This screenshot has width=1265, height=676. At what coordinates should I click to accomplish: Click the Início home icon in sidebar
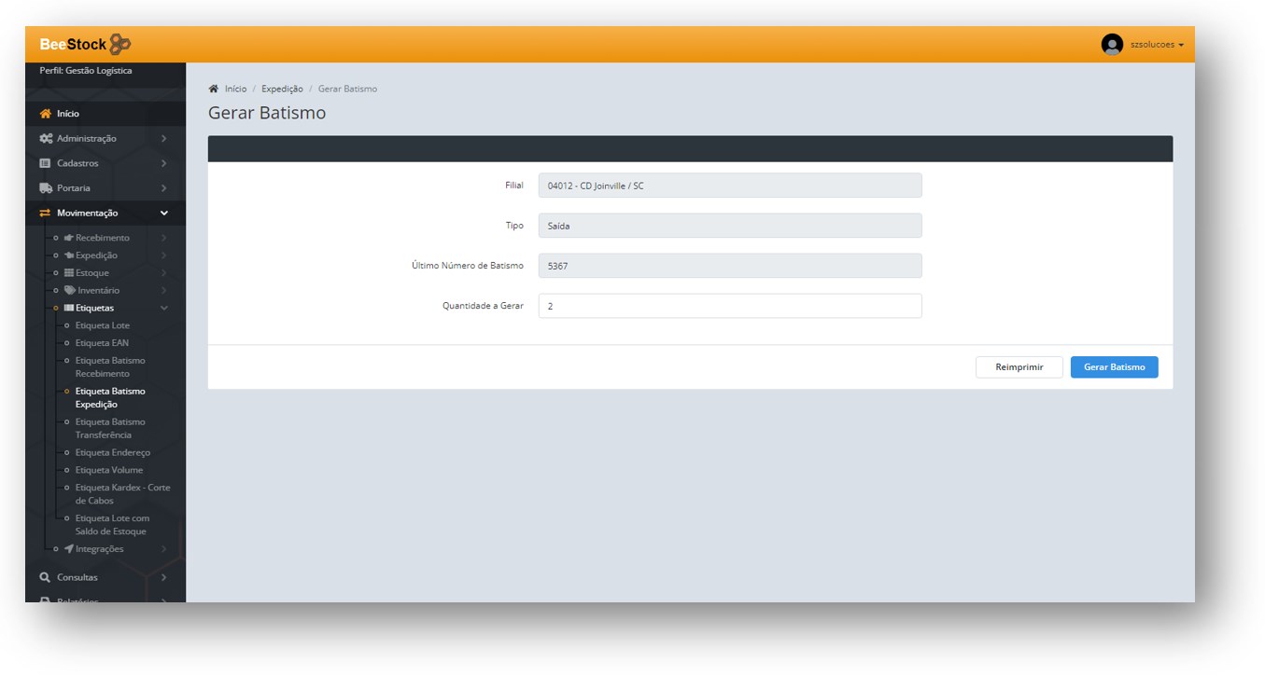[x=45, y=114]
